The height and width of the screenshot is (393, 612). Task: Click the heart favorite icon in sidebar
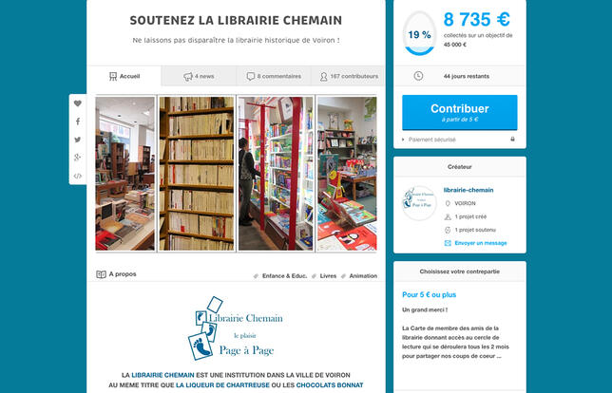point(78,103)
